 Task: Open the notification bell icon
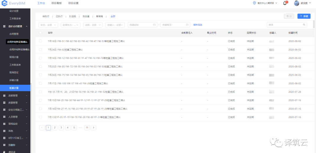(x=285, y=3)
